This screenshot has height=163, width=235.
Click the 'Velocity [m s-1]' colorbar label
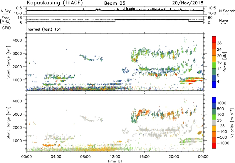[232, 123]
